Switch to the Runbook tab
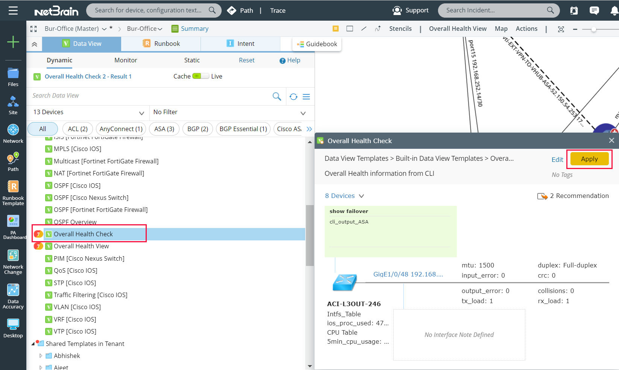Viewport: 619px width, 370px height. 160,44
